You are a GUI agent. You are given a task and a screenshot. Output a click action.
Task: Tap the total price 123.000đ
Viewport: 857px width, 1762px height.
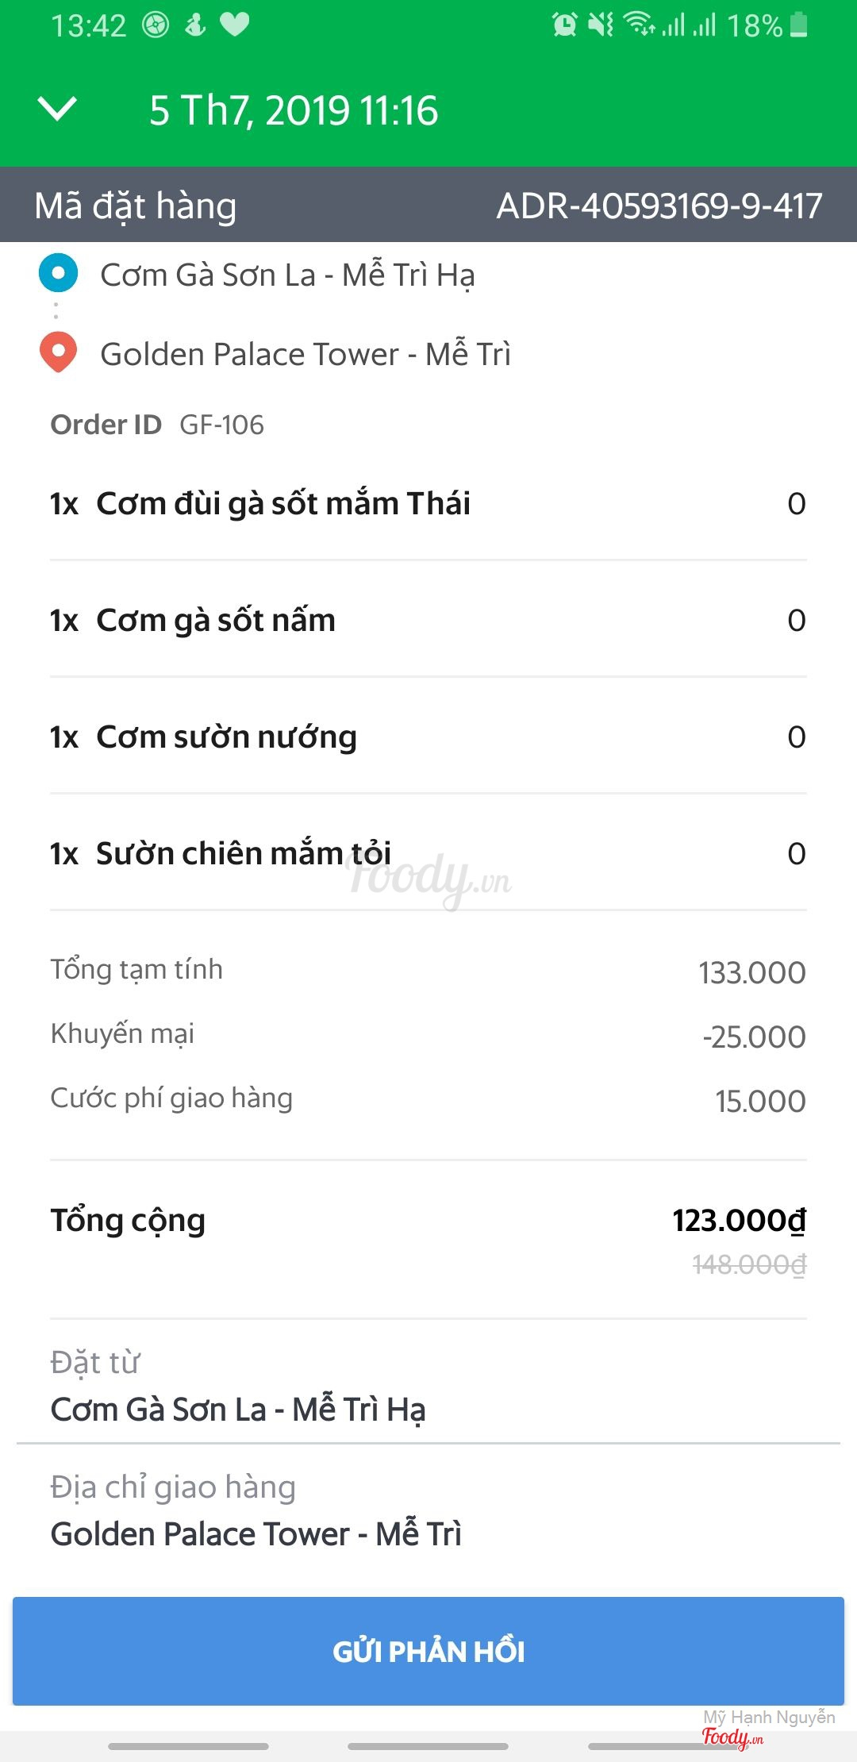coord(739,1221)
